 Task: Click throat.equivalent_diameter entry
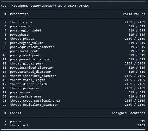[34, 105]
